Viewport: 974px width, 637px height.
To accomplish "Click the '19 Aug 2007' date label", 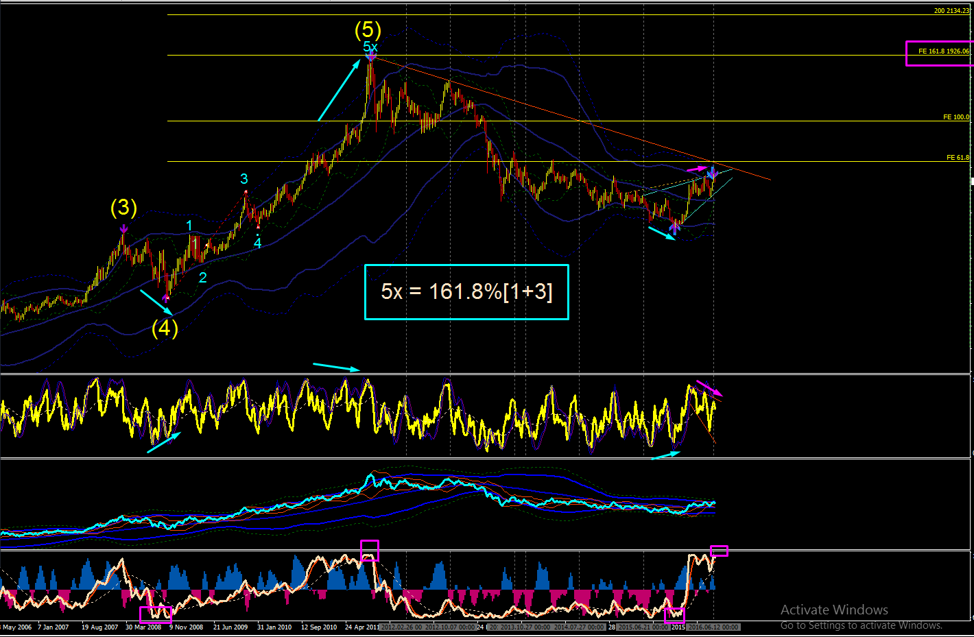I will [99, 627].
